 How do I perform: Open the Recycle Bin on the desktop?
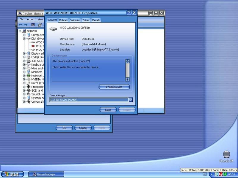[x=226, y=155]
